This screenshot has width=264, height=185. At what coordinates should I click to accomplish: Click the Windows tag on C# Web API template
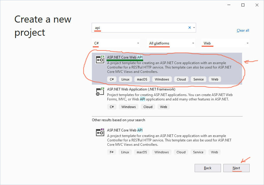162,79
